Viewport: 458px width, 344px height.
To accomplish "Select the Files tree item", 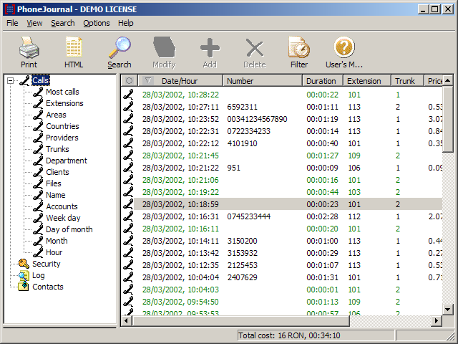I will click(x=54, y=183).
